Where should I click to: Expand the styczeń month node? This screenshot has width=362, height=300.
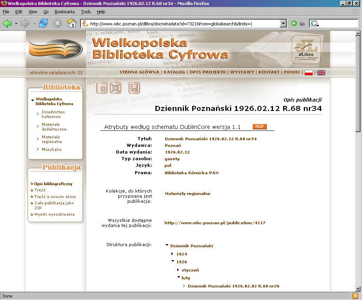pos(178,270)
